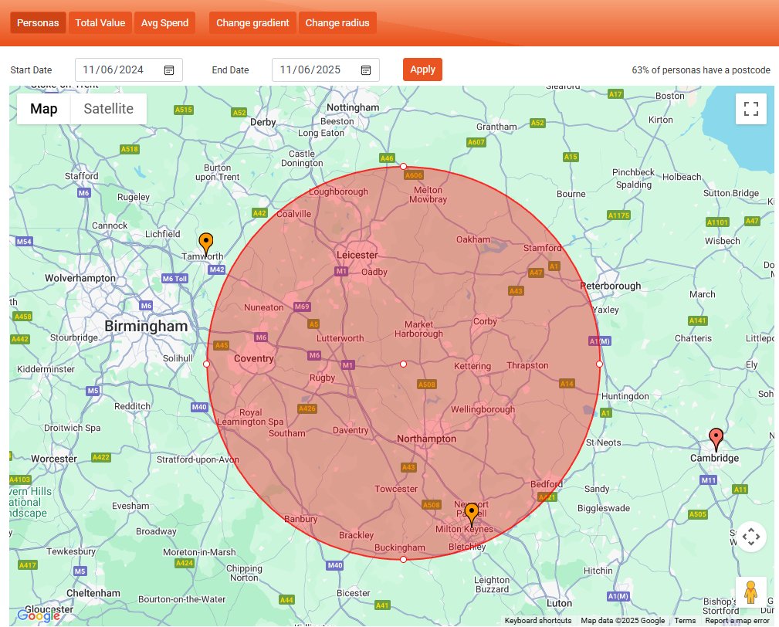Enter fullscreen map view
Screen dimensions: 779x627
750,108
